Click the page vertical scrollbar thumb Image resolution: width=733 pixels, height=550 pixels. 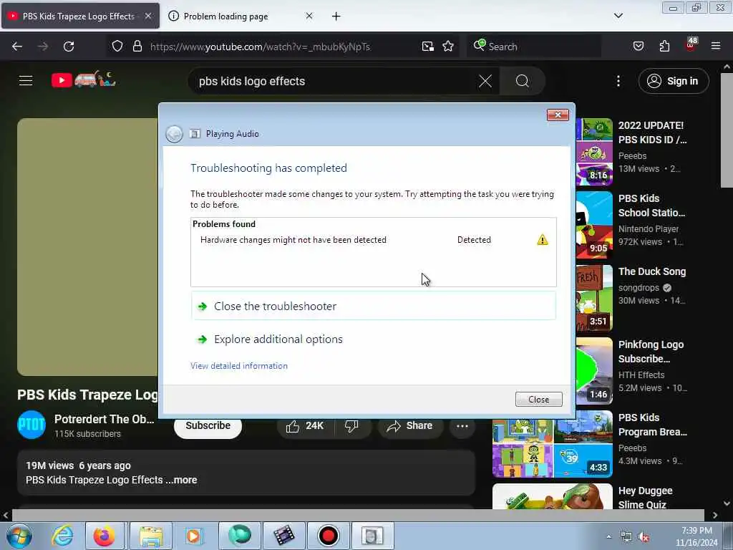click(727, 130)
